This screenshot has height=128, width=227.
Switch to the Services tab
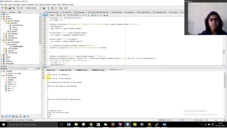(12, 12)
